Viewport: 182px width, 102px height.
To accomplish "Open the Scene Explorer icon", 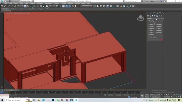I will (101, 6).
